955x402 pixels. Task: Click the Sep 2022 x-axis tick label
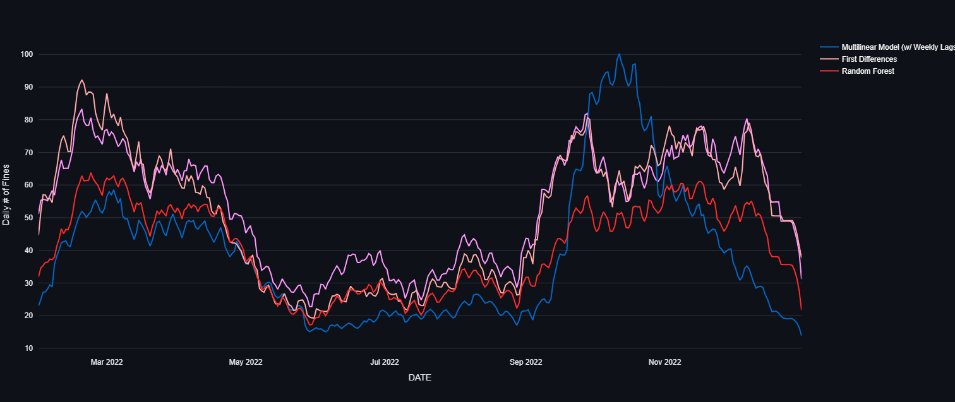coord(526,362)
